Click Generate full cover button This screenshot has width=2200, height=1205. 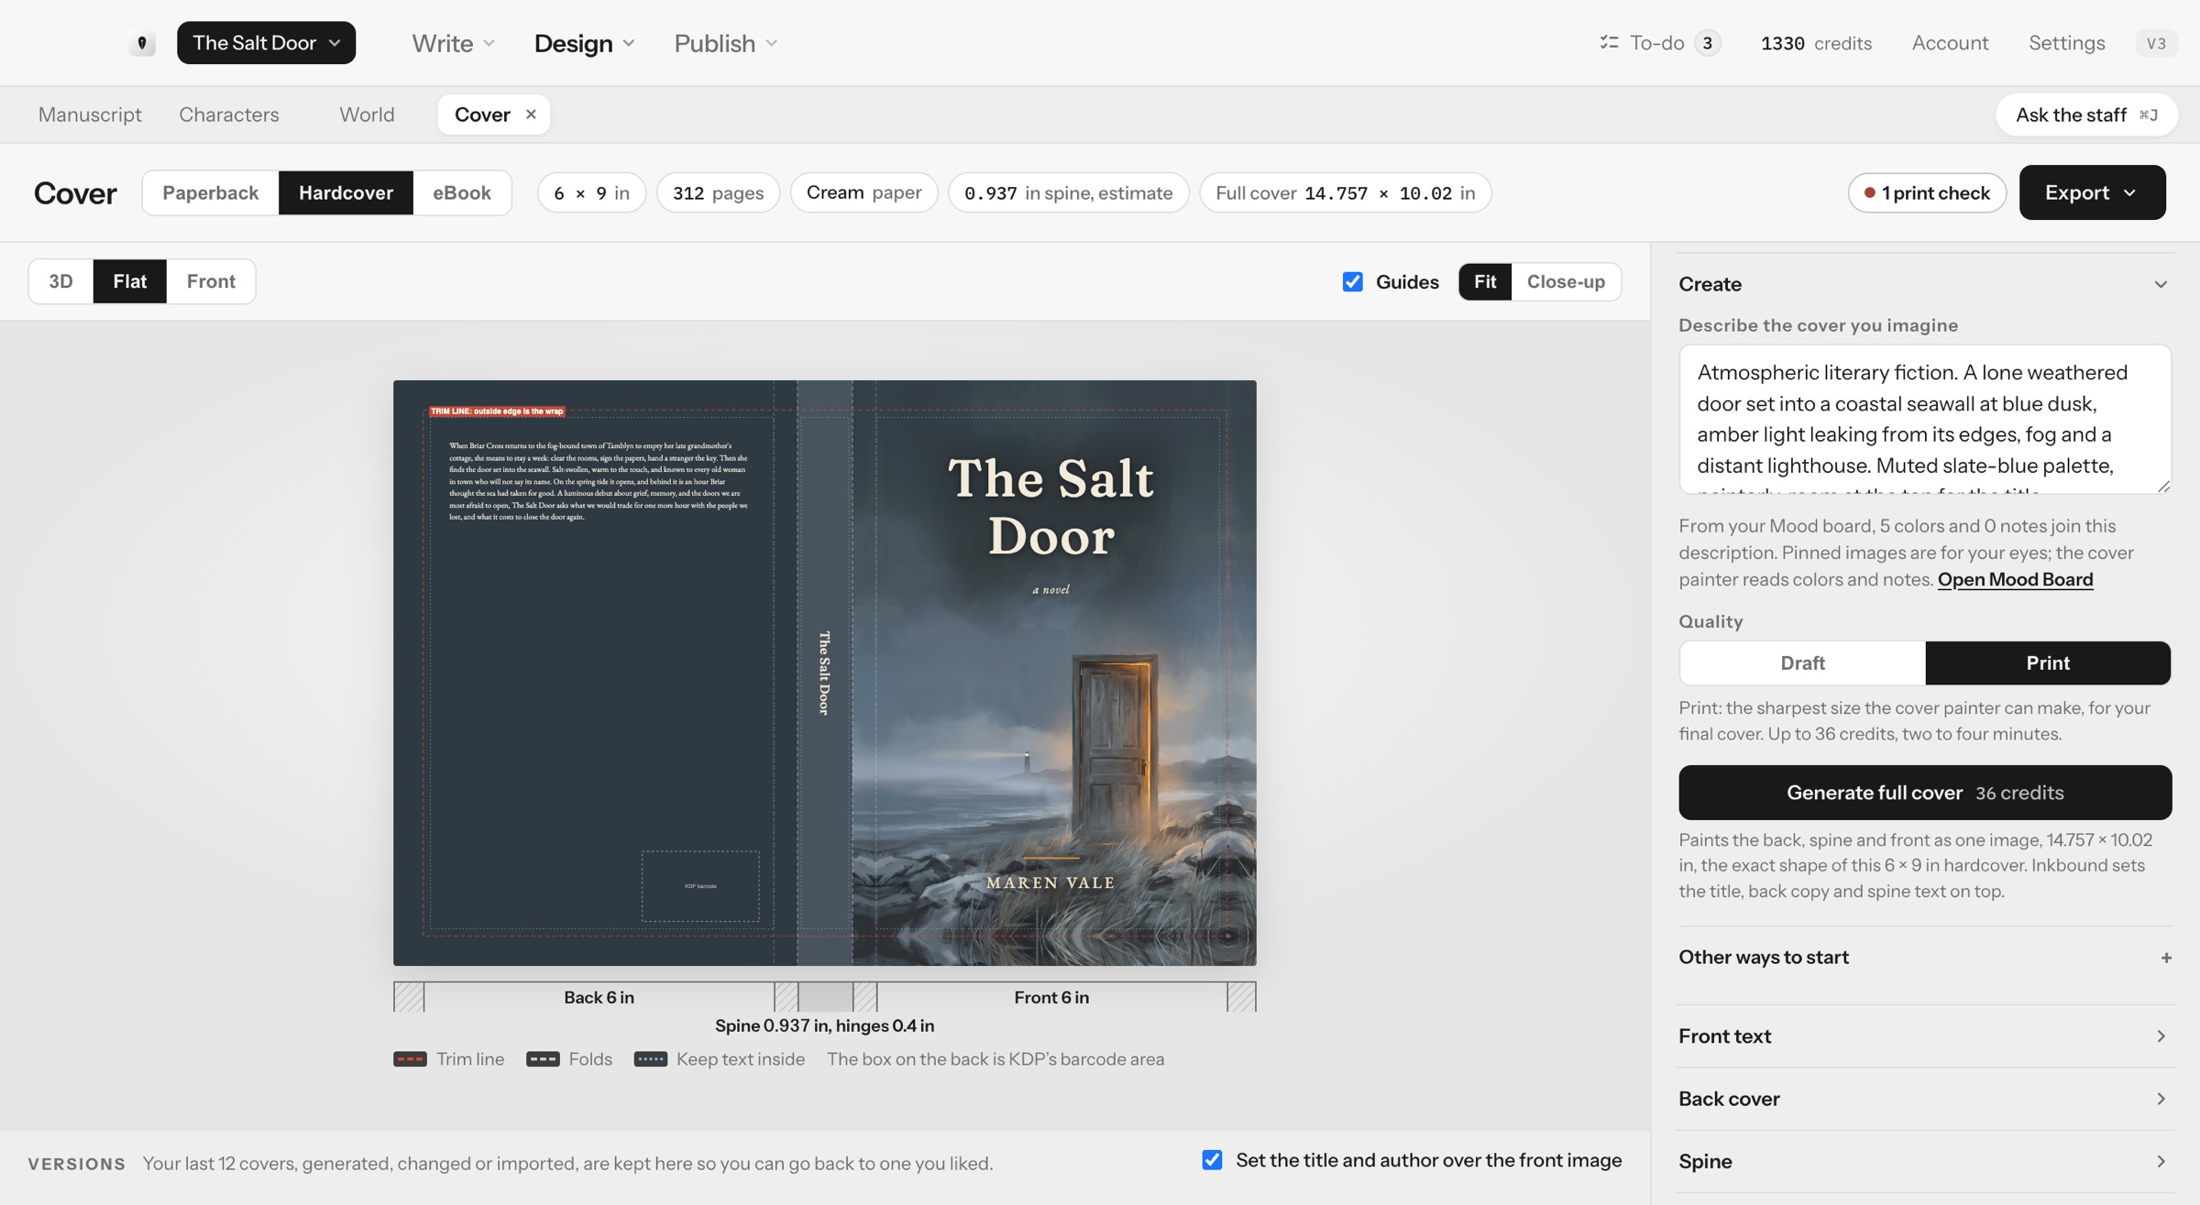[1925, 793]
